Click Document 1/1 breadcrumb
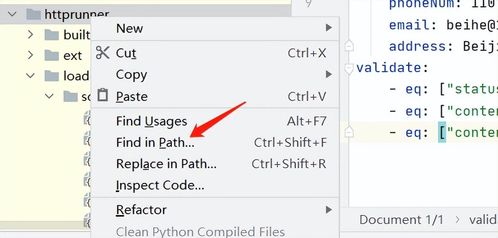The width and height of the screenshot is (498, 238). pyautogui.click(x=401, y=220)
